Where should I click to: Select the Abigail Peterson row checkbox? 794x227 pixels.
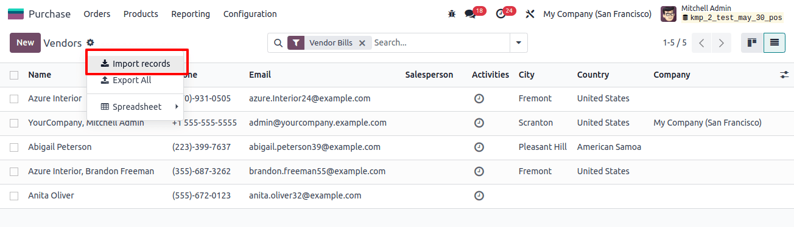(14, 147)
